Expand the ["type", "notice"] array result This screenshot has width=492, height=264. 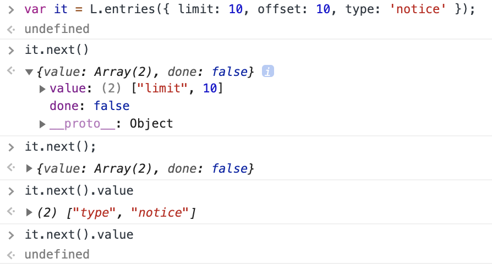29,213
